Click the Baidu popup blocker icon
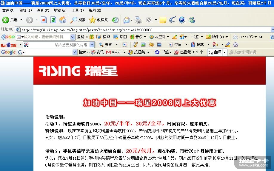The height and width of the screenshot is (171, 274). 215,45
